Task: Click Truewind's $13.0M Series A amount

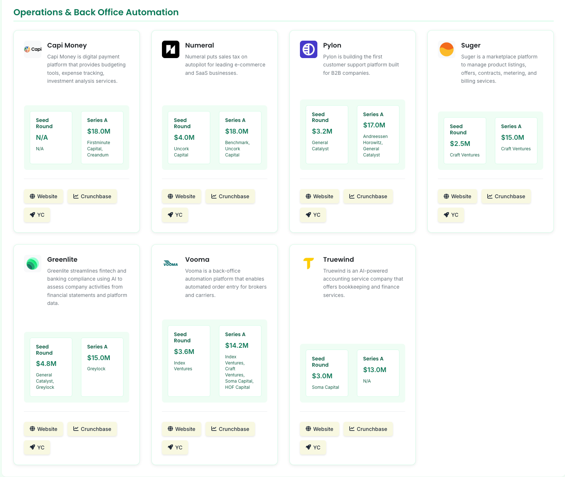Action: coord(375,370)
